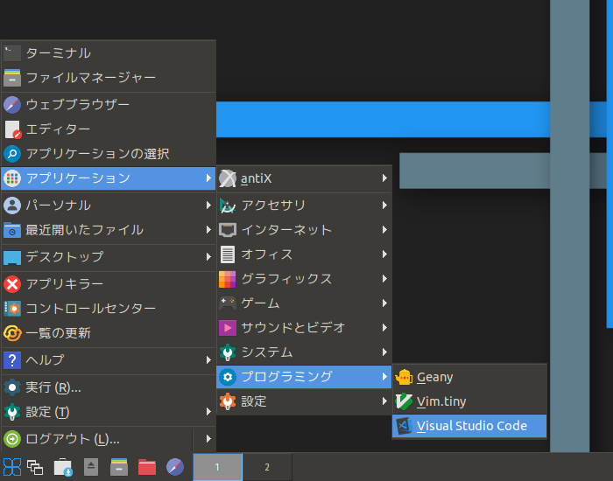The width and height of the screenshot is (613, 481).
Task: Click the red X icon beside アプリキラー
Action: [12, 284]
